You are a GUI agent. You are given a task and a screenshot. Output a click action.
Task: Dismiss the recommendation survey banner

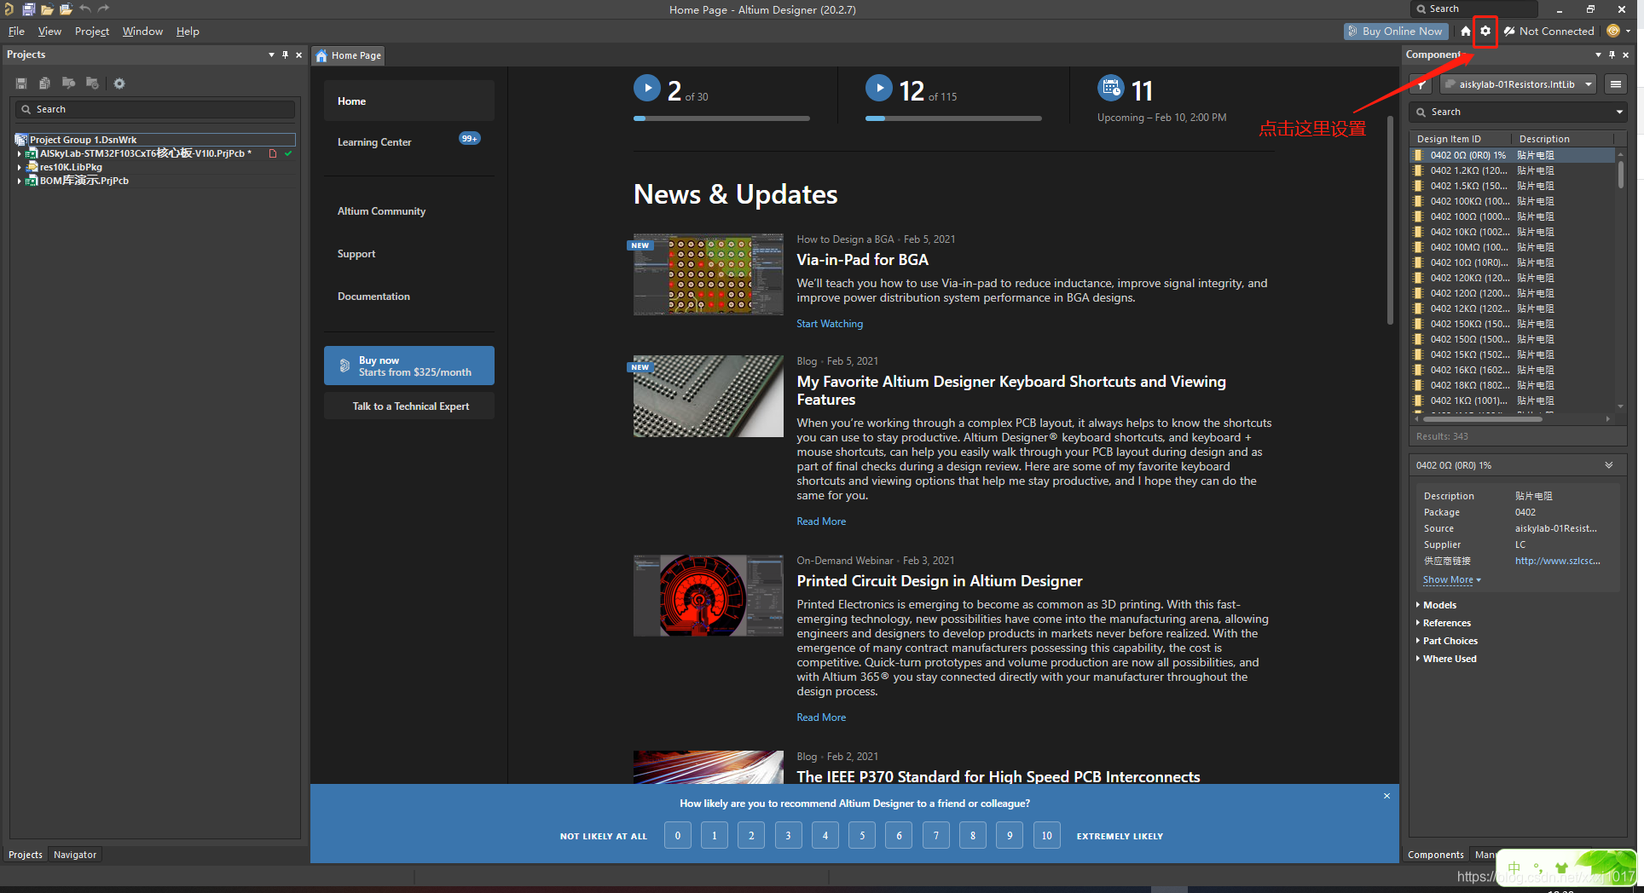pos(1386,796)
